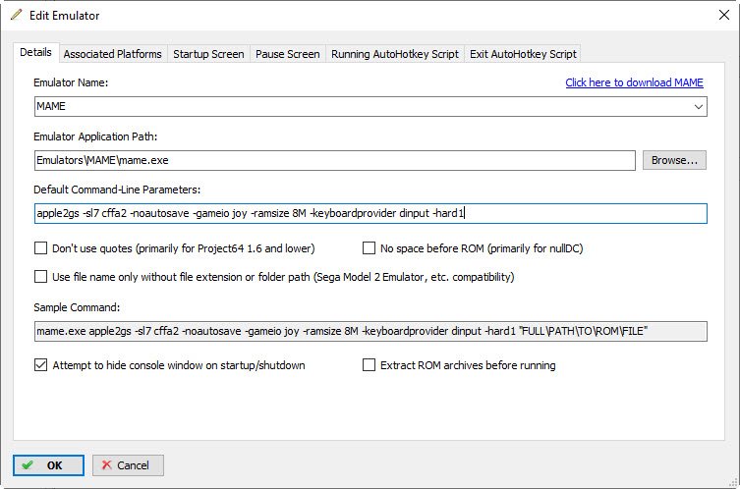Open the Associated Platforms tab
The height and width of the screenshot is (489, 740).
(x=112, y=54)
